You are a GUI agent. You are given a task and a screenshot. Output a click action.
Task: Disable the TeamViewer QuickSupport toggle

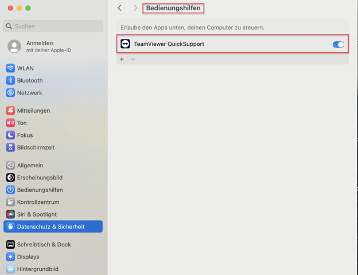tap(338, 45)
